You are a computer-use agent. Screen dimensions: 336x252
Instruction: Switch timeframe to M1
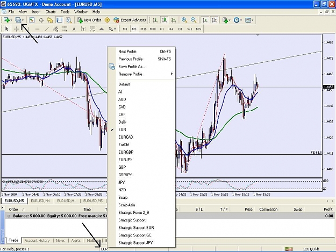[125, 29]
